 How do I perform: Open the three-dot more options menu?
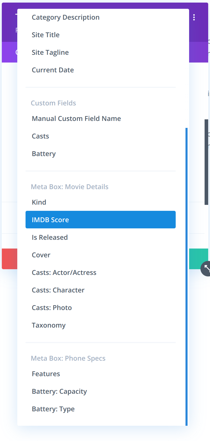point(194,17)
